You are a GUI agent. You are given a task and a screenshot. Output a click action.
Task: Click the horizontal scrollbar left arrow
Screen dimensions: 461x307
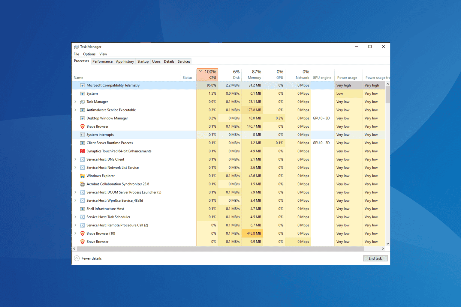click(74, 249)
